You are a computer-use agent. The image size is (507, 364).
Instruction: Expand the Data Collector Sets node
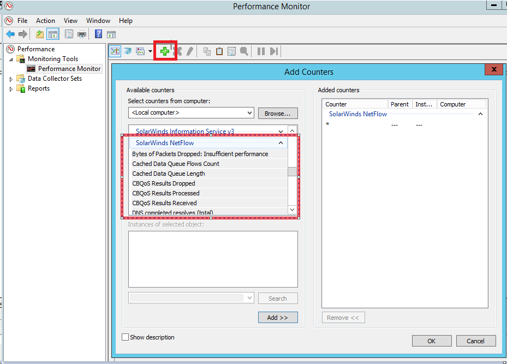pos(11,79)
